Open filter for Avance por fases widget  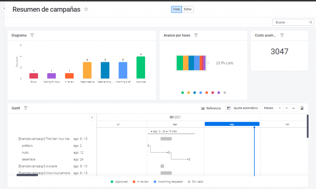point(196,35)
